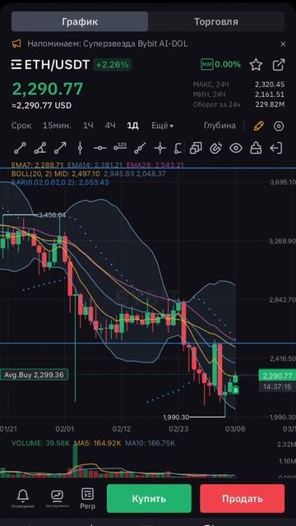Switch to the Торговля tab
The image size is (296, 526).
point(216,22)
